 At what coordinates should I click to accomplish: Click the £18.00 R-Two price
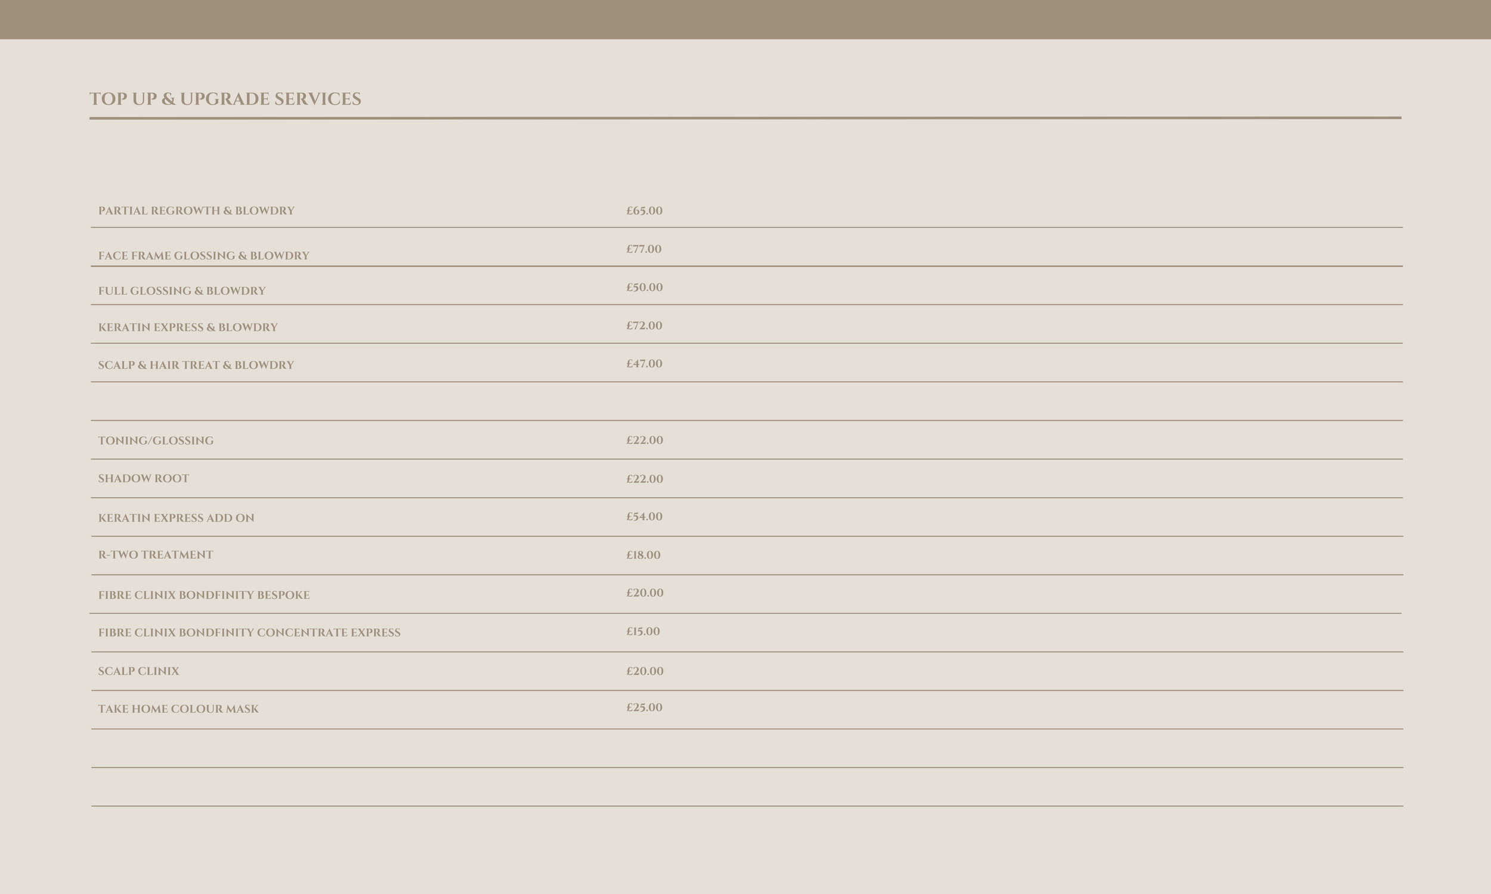pos(642,555)
